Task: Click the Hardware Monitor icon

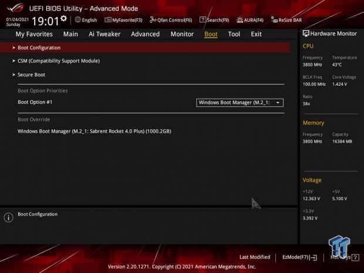Action: point(306,33)
